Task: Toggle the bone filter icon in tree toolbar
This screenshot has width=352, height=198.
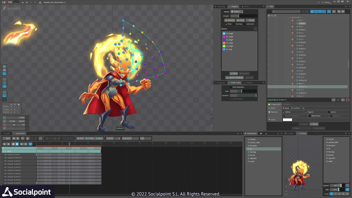Action: click(316, 12)
